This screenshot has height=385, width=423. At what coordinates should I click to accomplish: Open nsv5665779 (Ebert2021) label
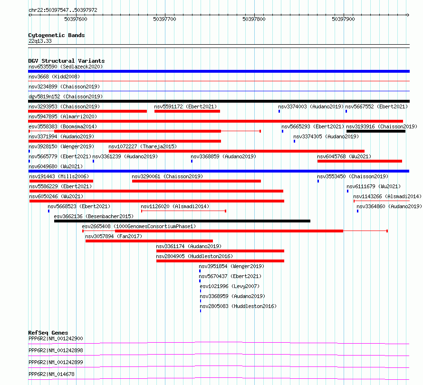tap(60, 156)
